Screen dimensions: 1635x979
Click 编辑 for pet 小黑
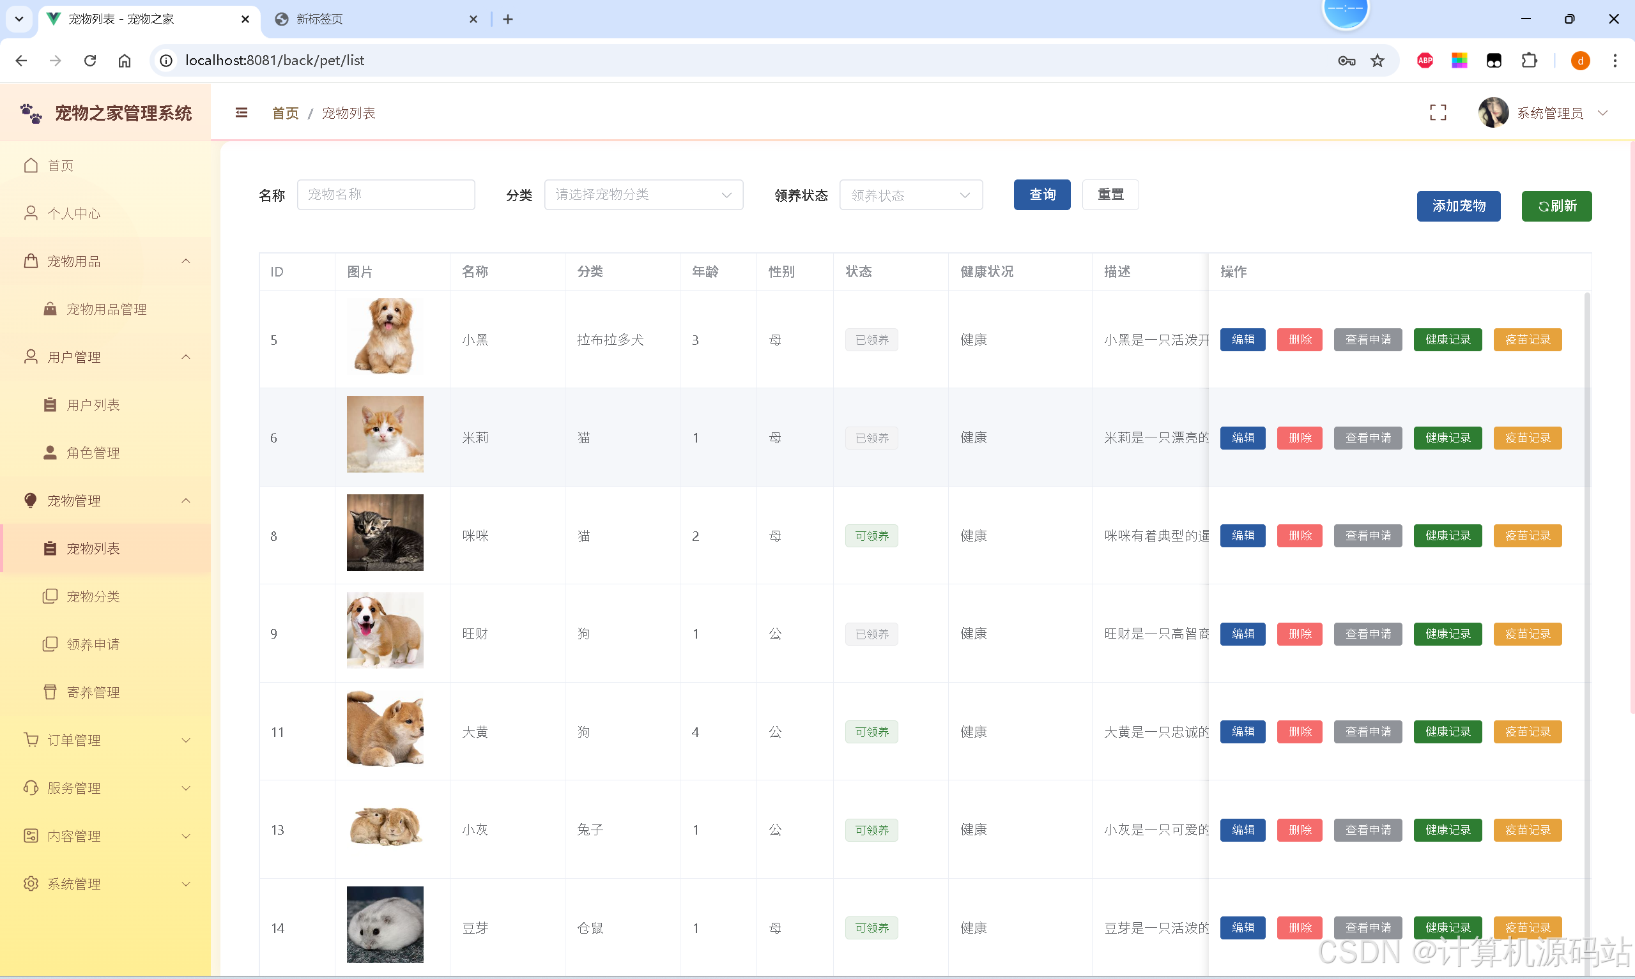(x=1243, y=340)
